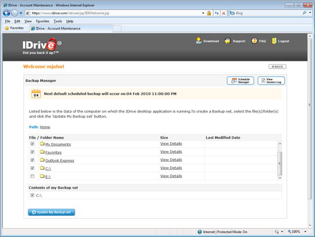The width and height of the screenshot is (315, 237).
Task: Click the Favorites star button
Action: click(14, 28)
